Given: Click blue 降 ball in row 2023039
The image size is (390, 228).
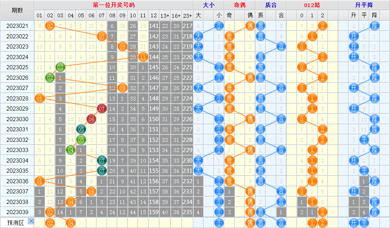Looking at the screenshot, I should pos(375,212).
